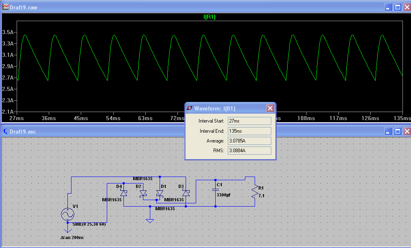Screen dimensions: 411x248
Task: Select the RMS value 3.0884A field
Action: tap(249, 151)
